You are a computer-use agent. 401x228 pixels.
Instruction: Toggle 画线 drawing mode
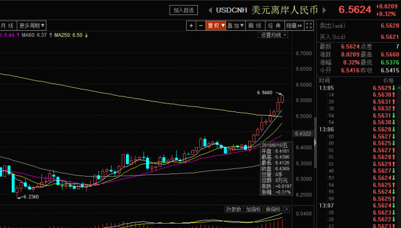(x=255, y=26)
